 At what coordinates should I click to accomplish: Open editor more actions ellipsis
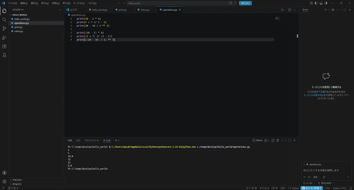[x=294, y=10]
